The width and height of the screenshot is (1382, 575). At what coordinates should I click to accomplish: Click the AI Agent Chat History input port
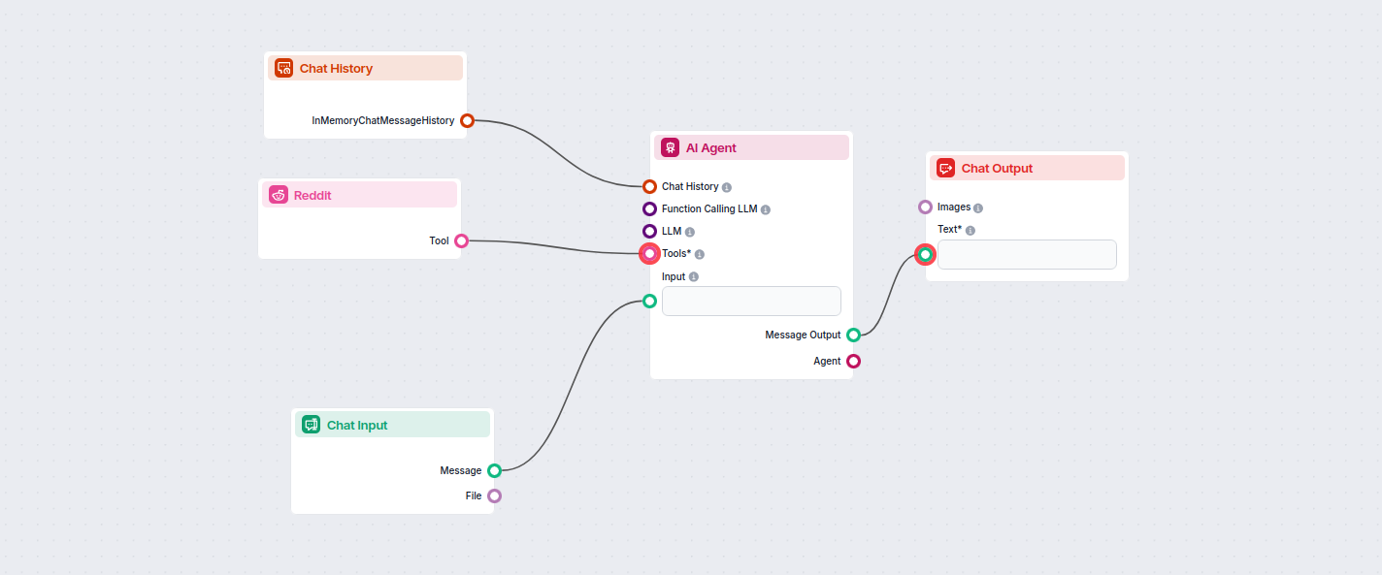(650, 186)
